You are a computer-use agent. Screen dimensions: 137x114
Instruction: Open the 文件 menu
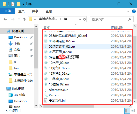7,11
